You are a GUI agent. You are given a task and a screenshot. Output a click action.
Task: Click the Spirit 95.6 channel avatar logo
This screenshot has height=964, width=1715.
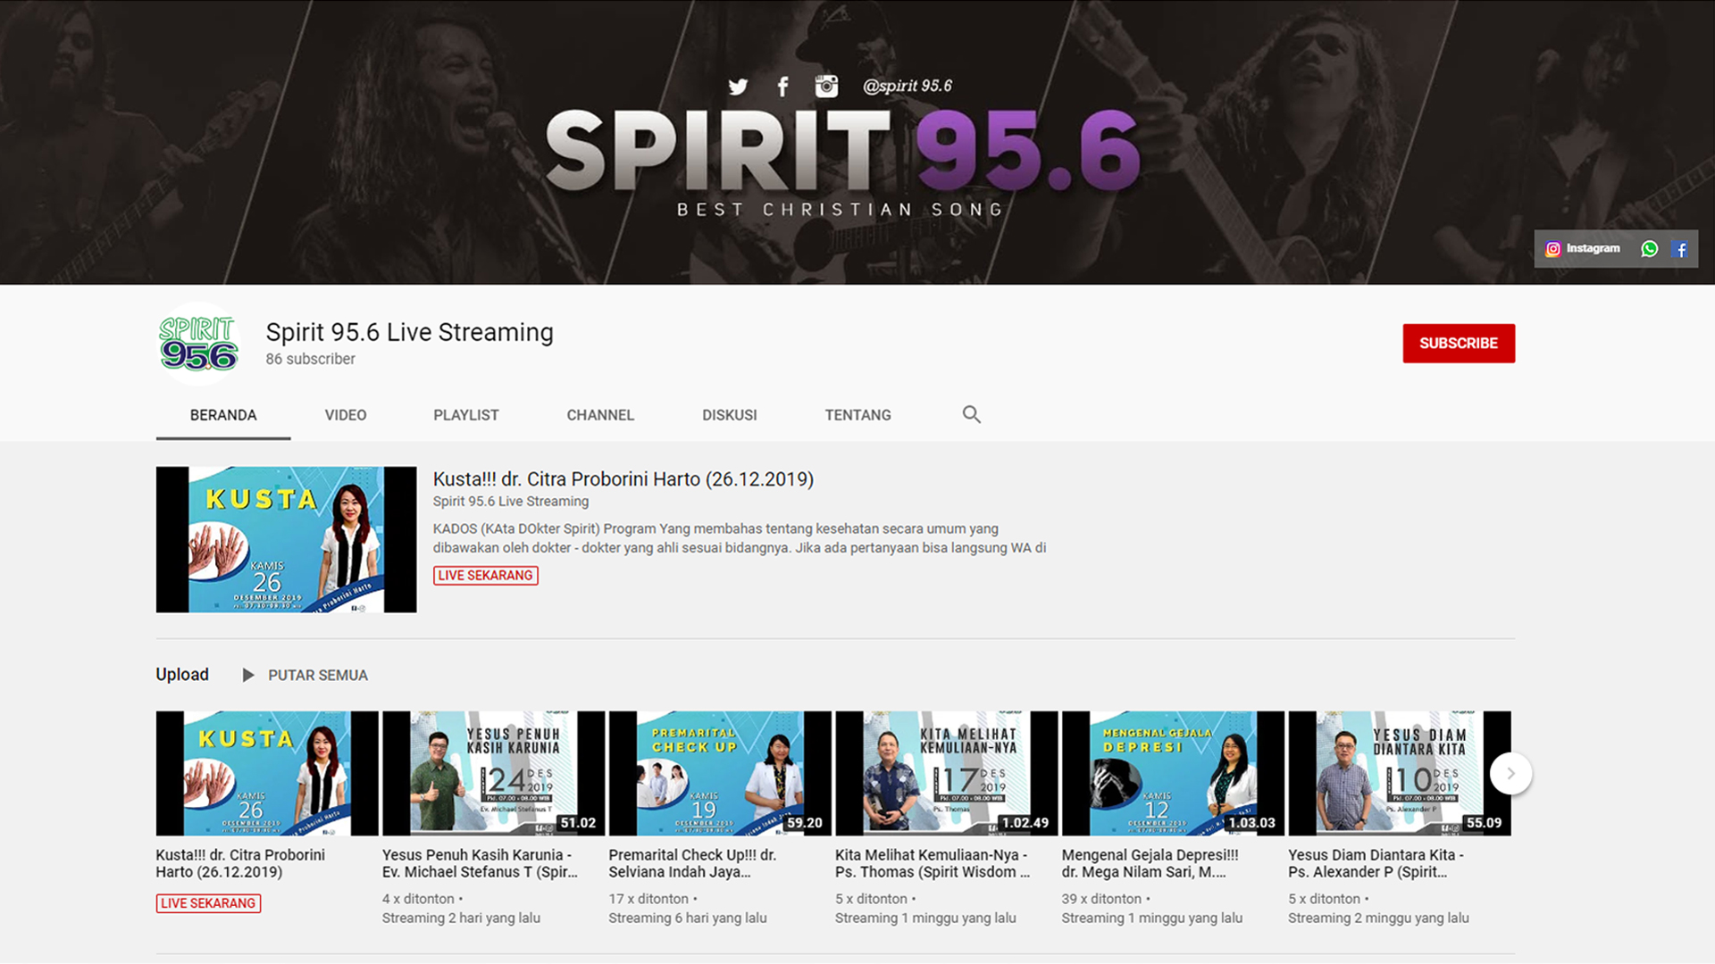tap(198, 344)
